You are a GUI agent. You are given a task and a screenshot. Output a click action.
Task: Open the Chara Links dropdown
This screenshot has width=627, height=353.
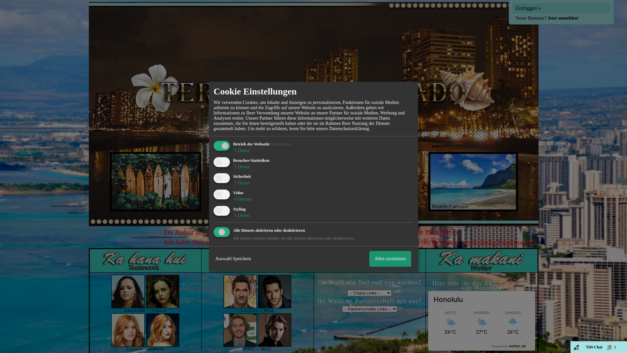tap(369, 293)
